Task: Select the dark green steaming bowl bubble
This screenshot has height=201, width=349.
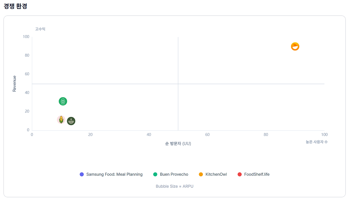Action: (x=71, y=121)
